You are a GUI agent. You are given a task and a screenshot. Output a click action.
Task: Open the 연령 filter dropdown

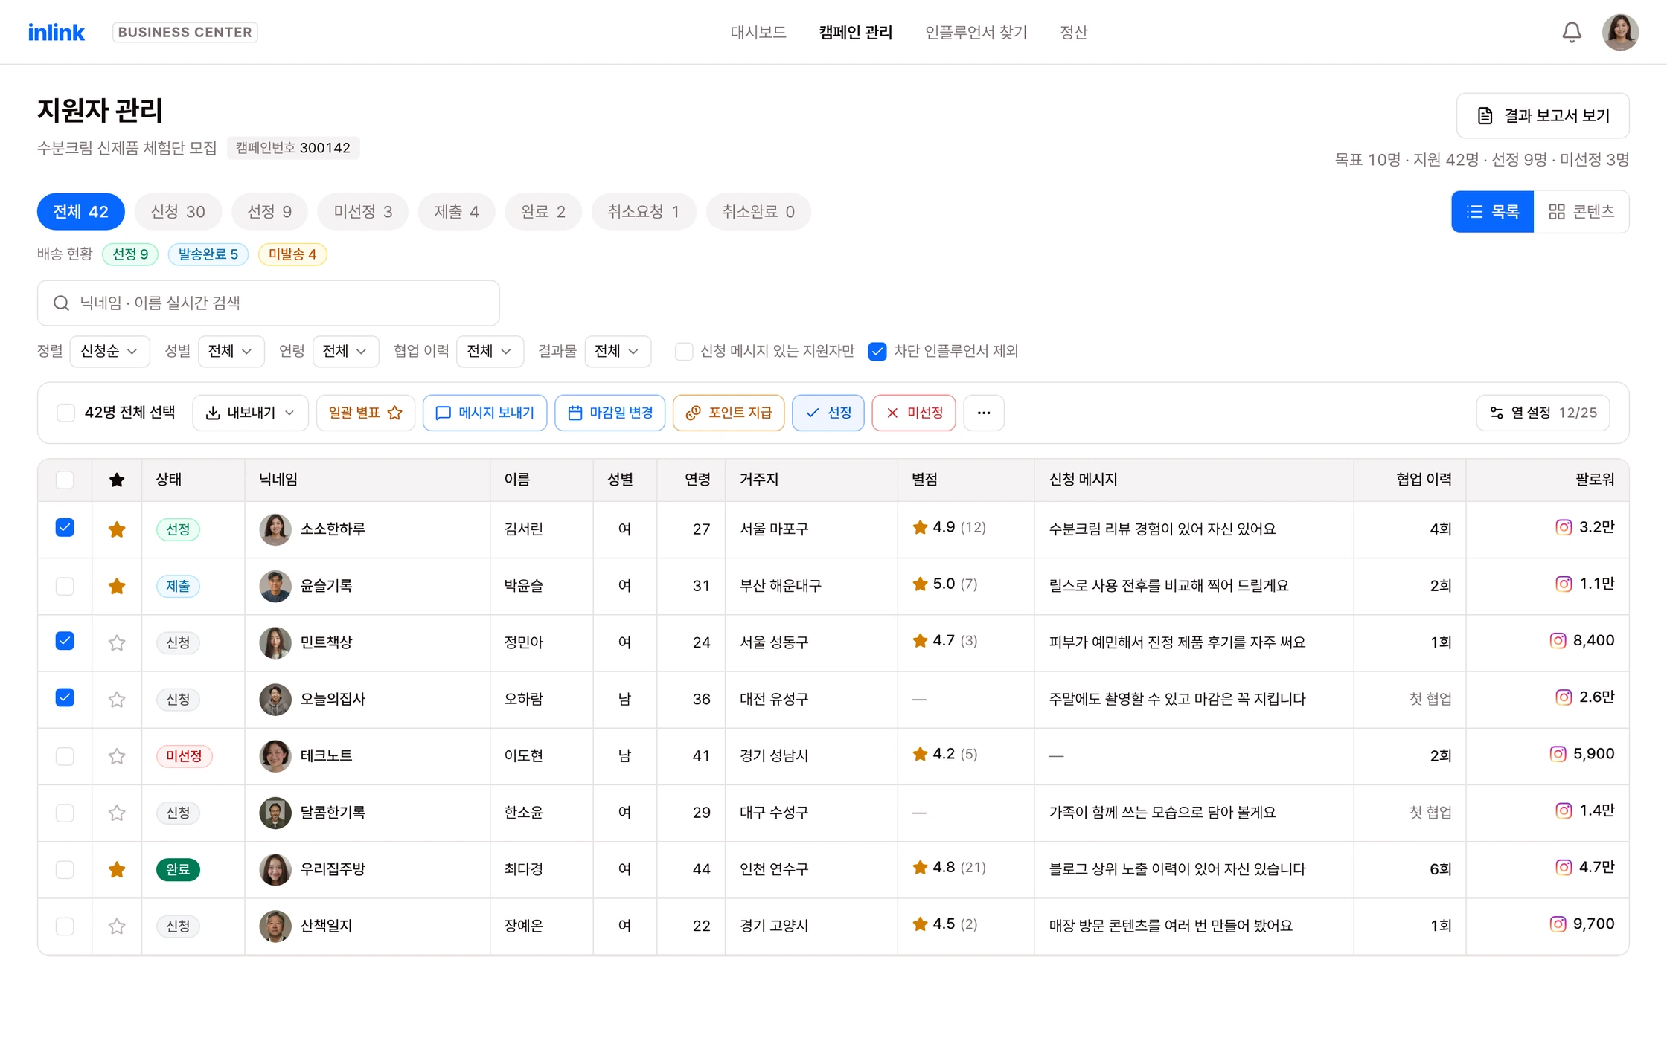click(345, 351)
